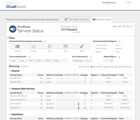
Task: Sort Amazon table by Downtime/Region
Action: [x=108, y=93]
